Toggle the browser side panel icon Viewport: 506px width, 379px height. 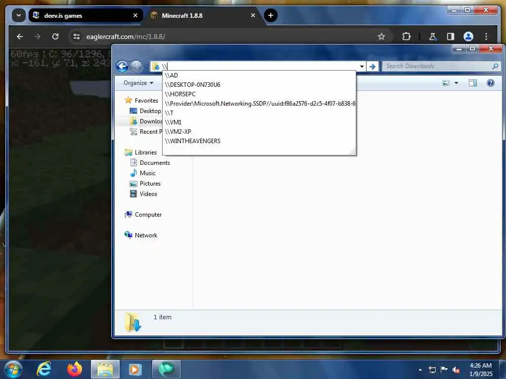tap(451, 37)
